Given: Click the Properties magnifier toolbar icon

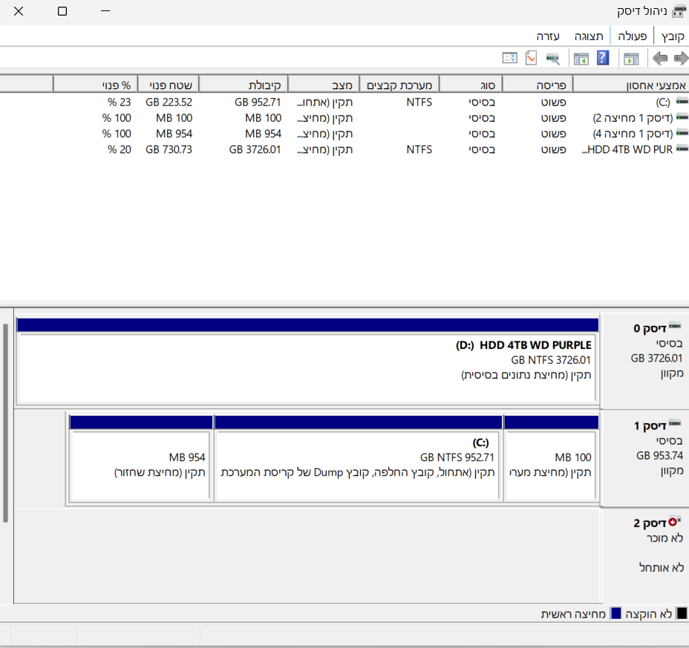Looking at the screenshot, I should pyautogui.click(x=551, y=58).
